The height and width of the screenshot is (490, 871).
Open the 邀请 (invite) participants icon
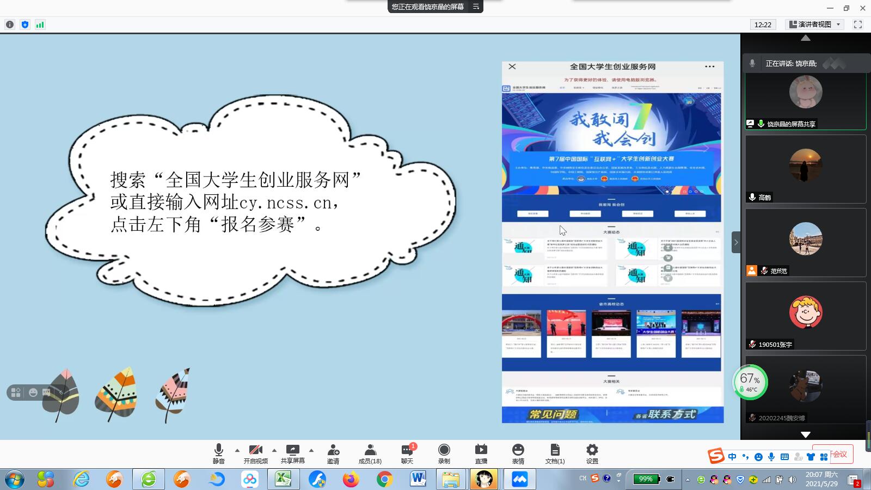coord(333,453)
